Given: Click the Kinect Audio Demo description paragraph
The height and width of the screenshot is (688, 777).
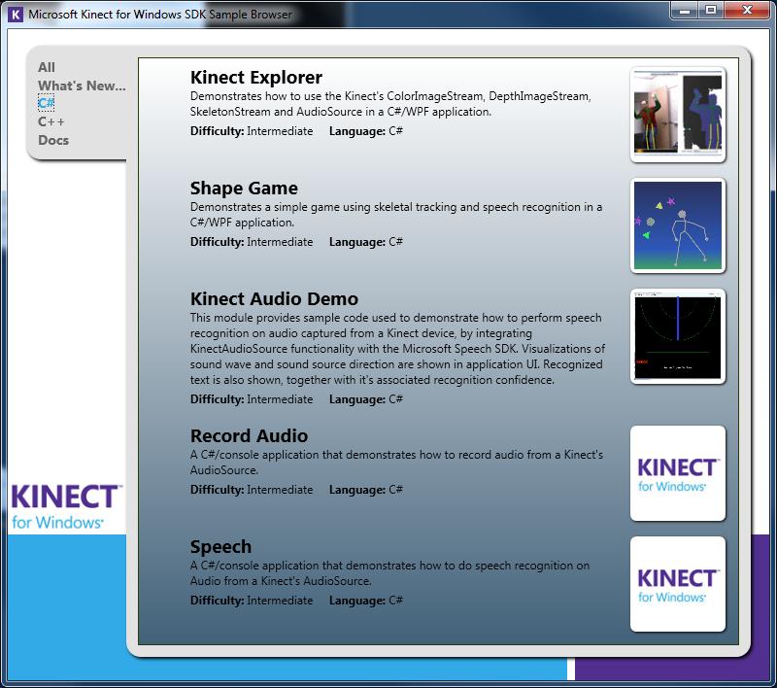Looking at the screenshot, I should click(x=397, y=349).
